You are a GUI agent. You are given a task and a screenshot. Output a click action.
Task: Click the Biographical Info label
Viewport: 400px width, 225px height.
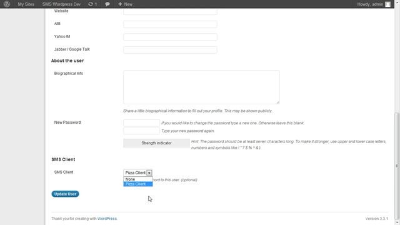click(69, 74)
